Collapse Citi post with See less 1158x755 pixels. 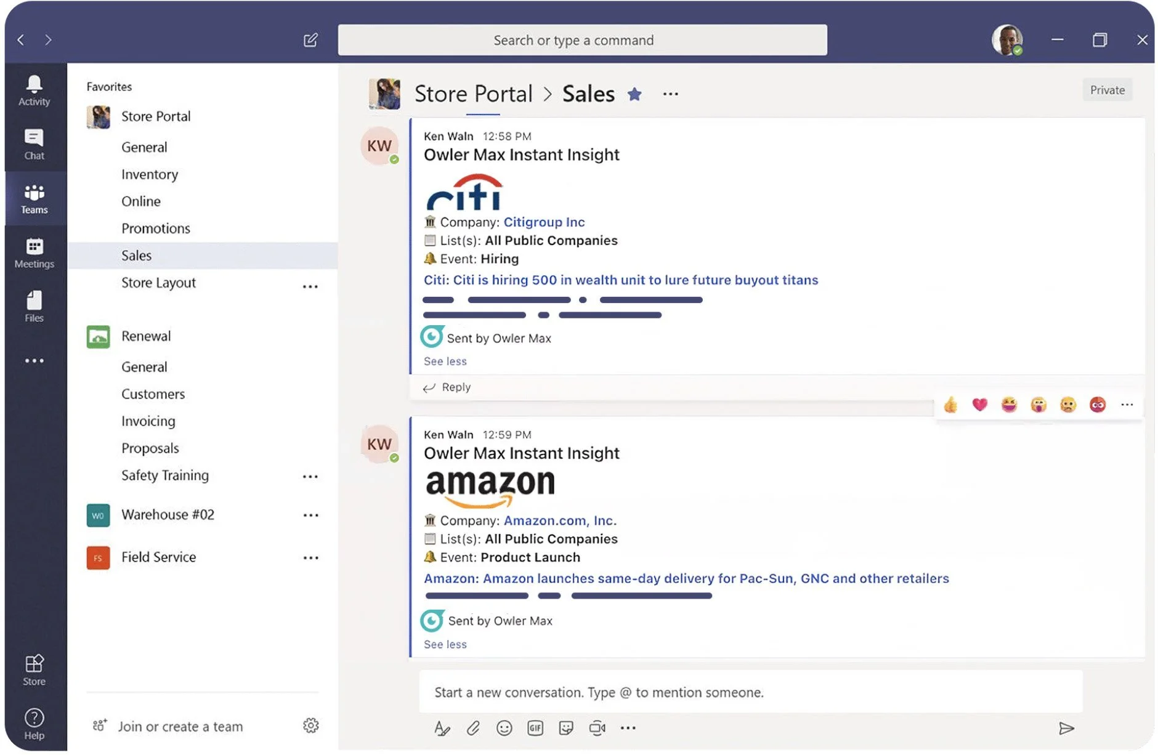[445, 361]
